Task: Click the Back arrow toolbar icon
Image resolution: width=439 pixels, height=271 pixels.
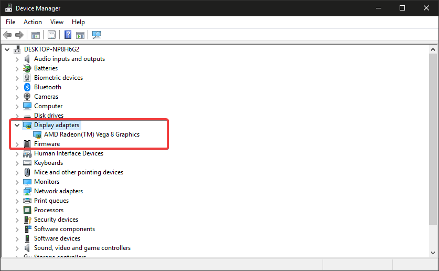Action: 7,35
